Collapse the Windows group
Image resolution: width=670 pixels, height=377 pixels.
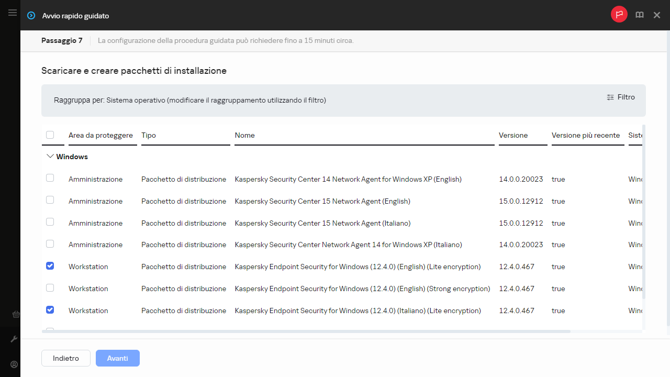coord(50,157)
